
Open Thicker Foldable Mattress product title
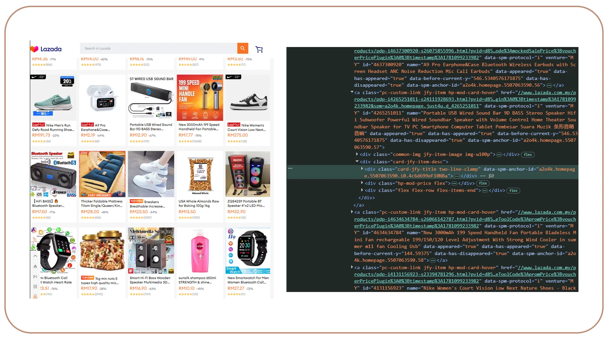point(102,204)
